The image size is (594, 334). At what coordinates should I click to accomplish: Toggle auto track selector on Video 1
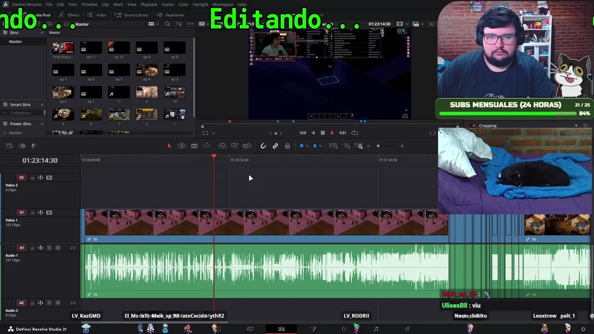[40, 212]
